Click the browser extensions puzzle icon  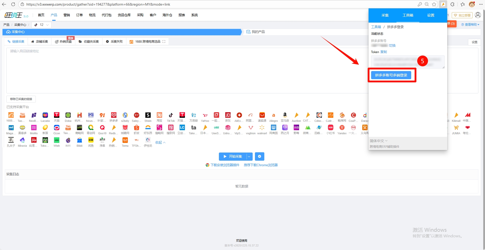[x=452, y=4]
